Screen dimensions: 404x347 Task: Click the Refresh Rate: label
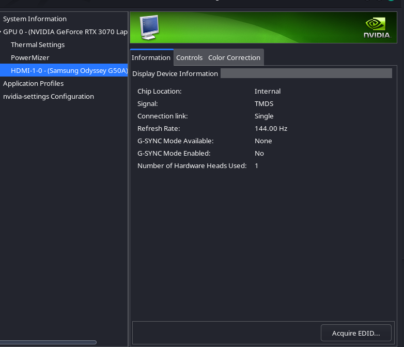tap(159, 128)
